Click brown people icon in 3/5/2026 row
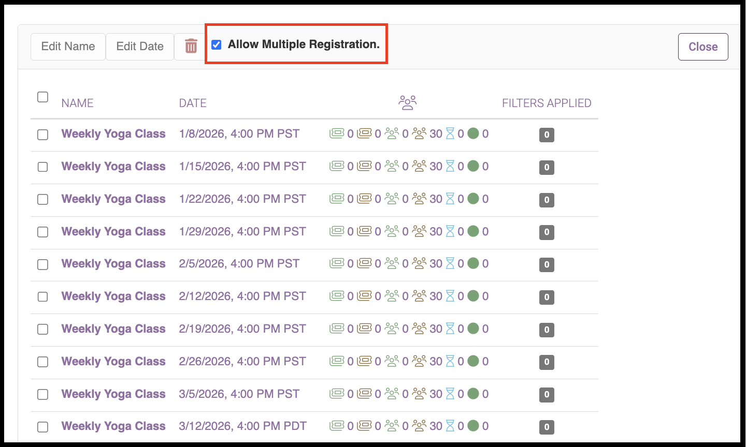Screen dimensions: 746x447 pos(419,394)
